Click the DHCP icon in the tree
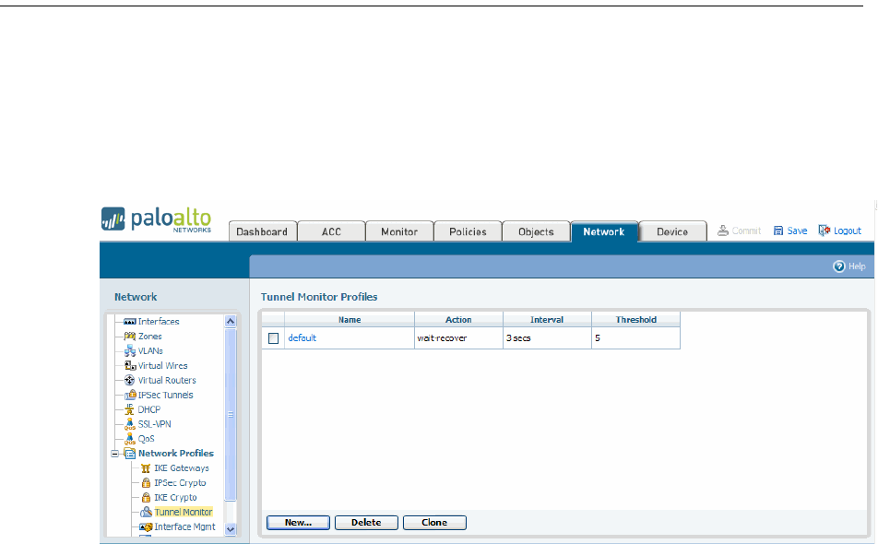Screen dimensions: 878x544 (x=129, y=409)
